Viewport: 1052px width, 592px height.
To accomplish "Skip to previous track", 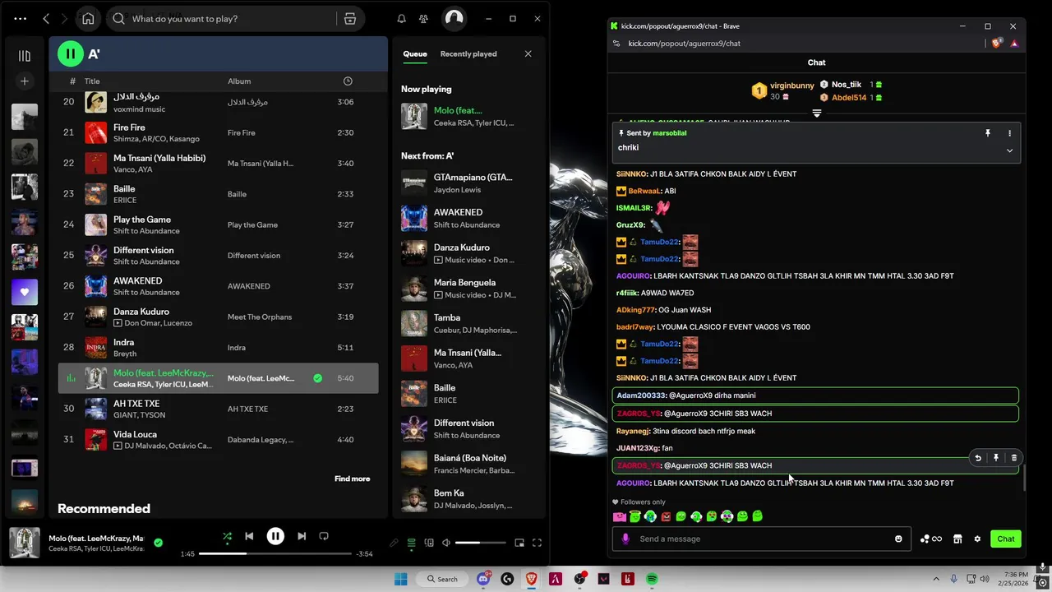I will coord(249,536).
